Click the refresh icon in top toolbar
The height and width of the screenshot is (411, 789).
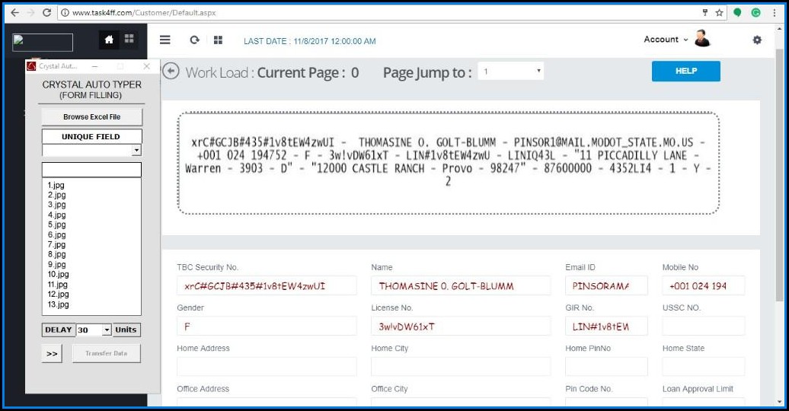coord(194,40)
